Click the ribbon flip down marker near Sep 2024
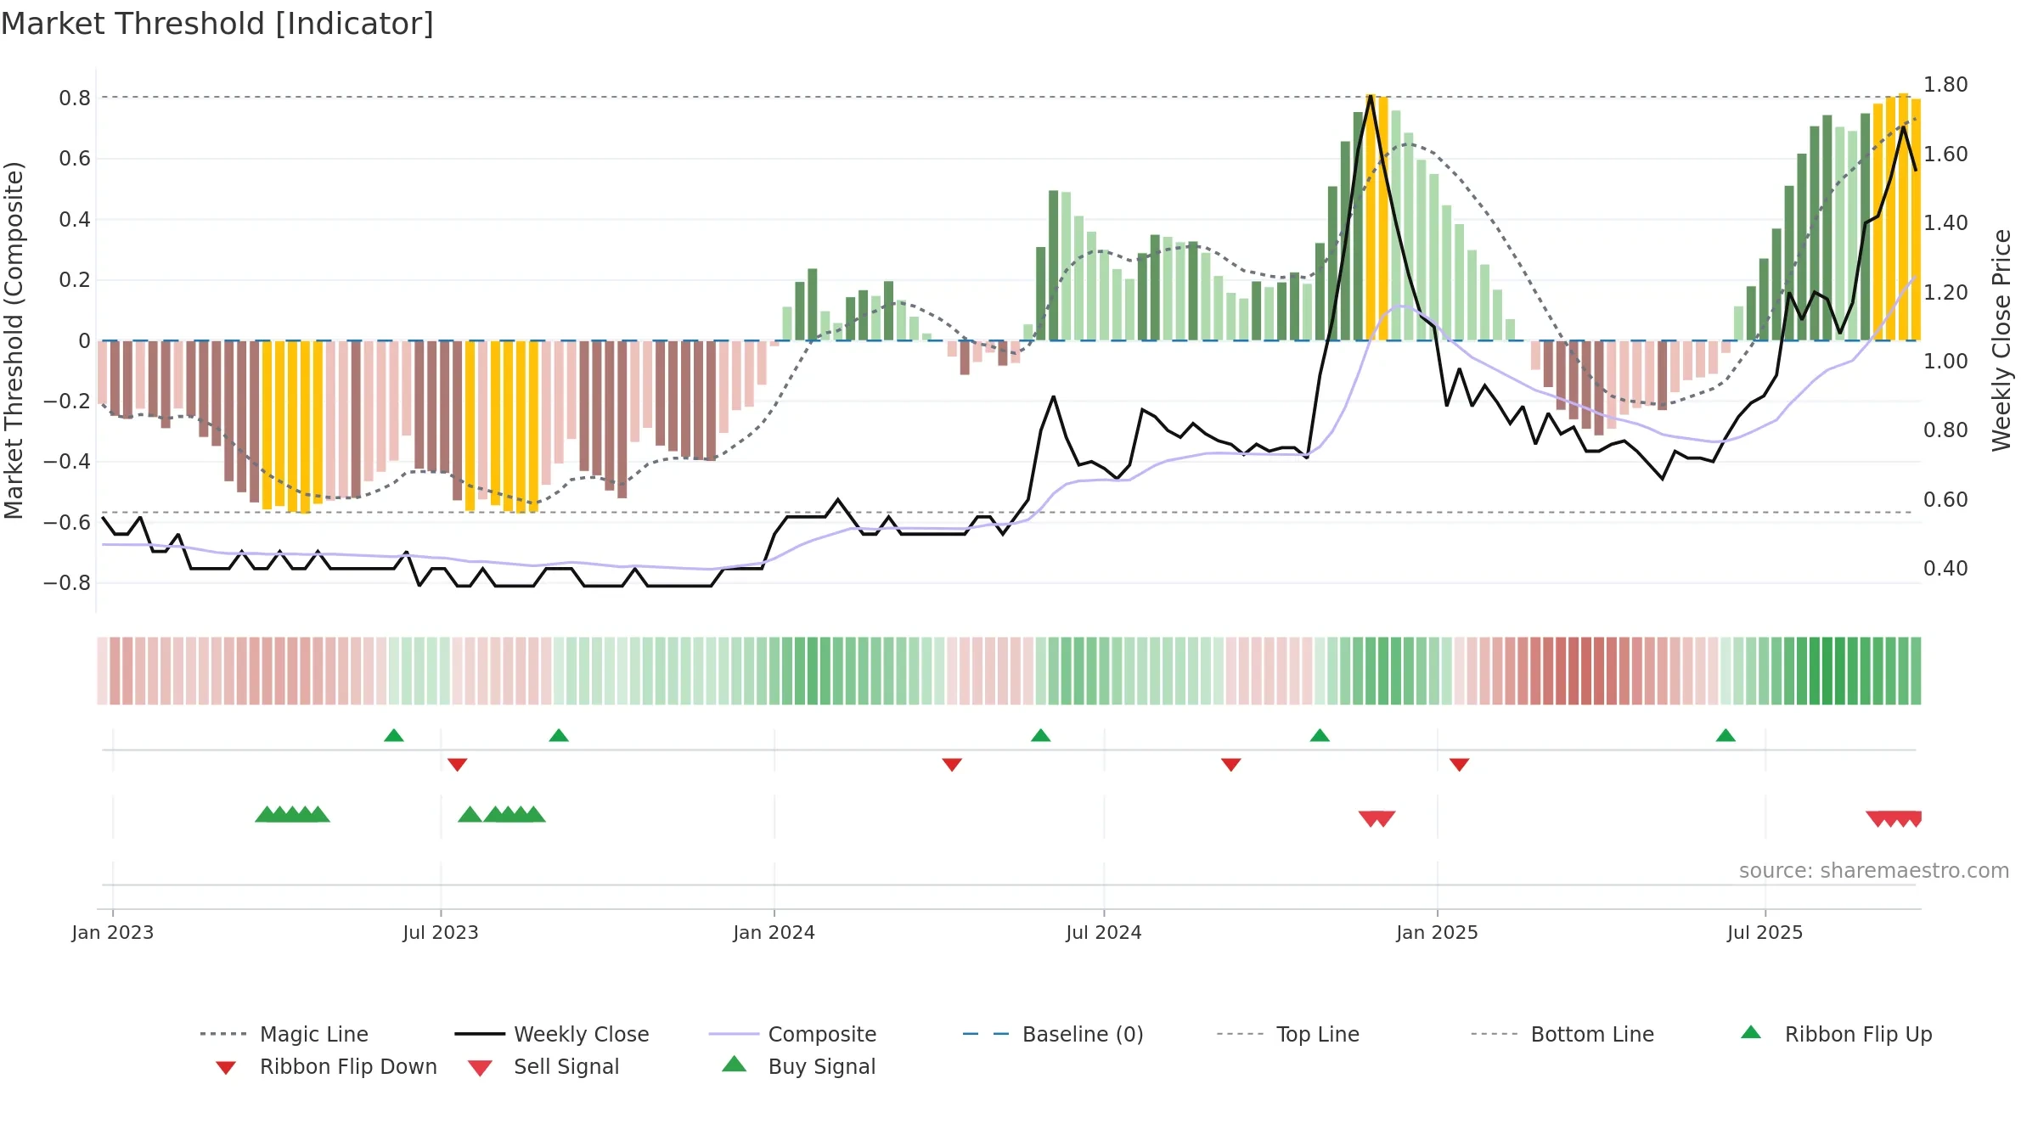The width and height of the screenshot is (2038, 1146). coord(1231,765)
